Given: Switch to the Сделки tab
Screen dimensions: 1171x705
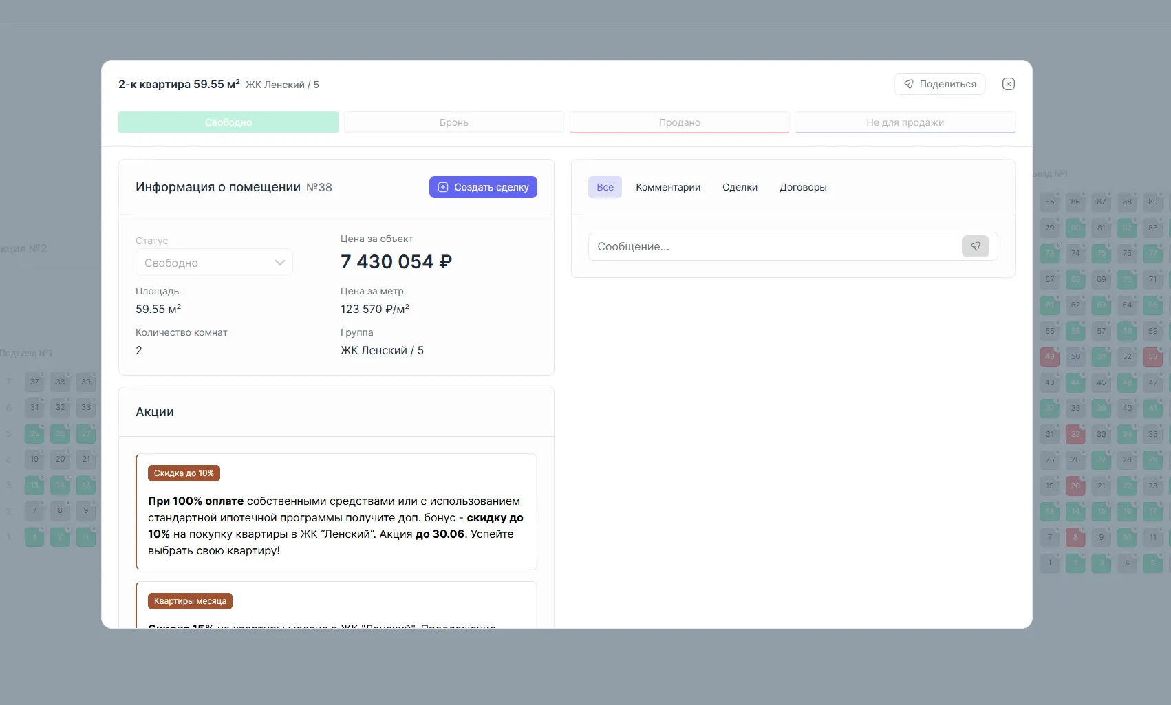Looking at the screenshot, I should [x=740, y=187].
